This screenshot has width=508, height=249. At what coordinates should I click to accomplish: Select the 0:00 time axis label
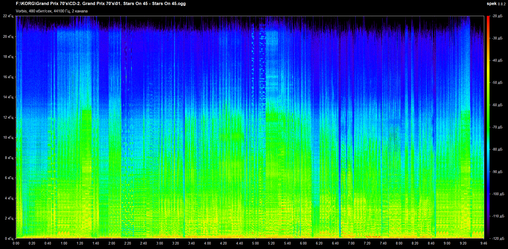[x=16, y=243]
